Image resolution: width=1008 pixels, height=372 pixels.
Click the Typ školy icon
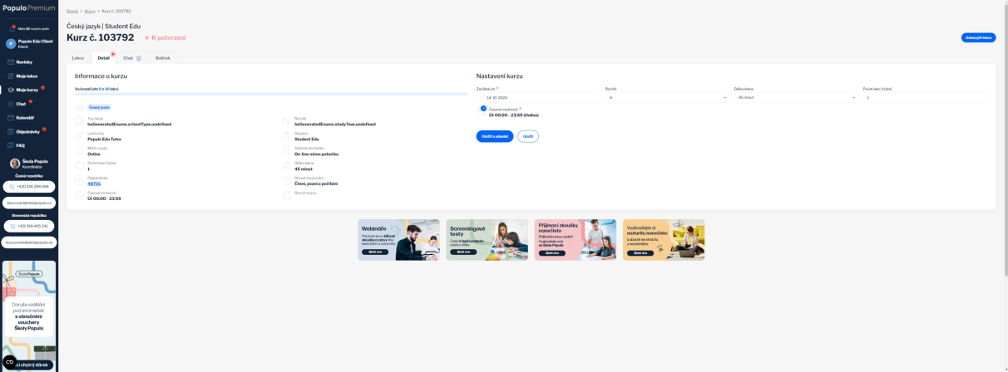(80, 122)
